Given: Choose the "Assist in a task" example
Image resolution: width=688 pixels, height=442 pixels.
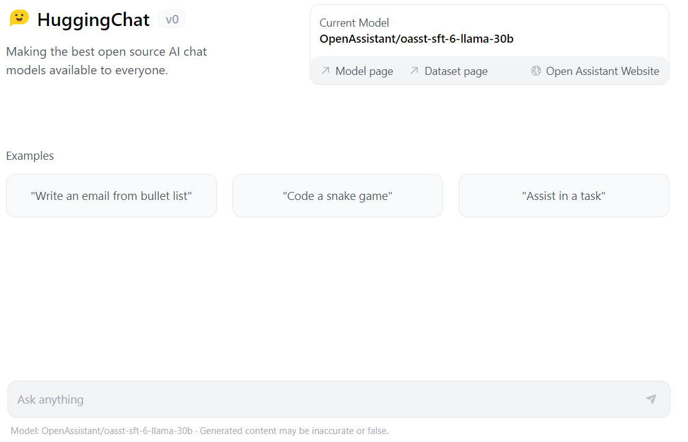Looking at the screenshot, I should (x=564, y=196).
